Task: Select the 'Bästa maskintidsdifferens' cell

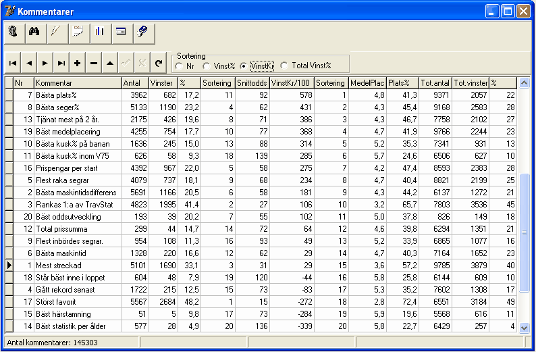Action: click(78, 193)
